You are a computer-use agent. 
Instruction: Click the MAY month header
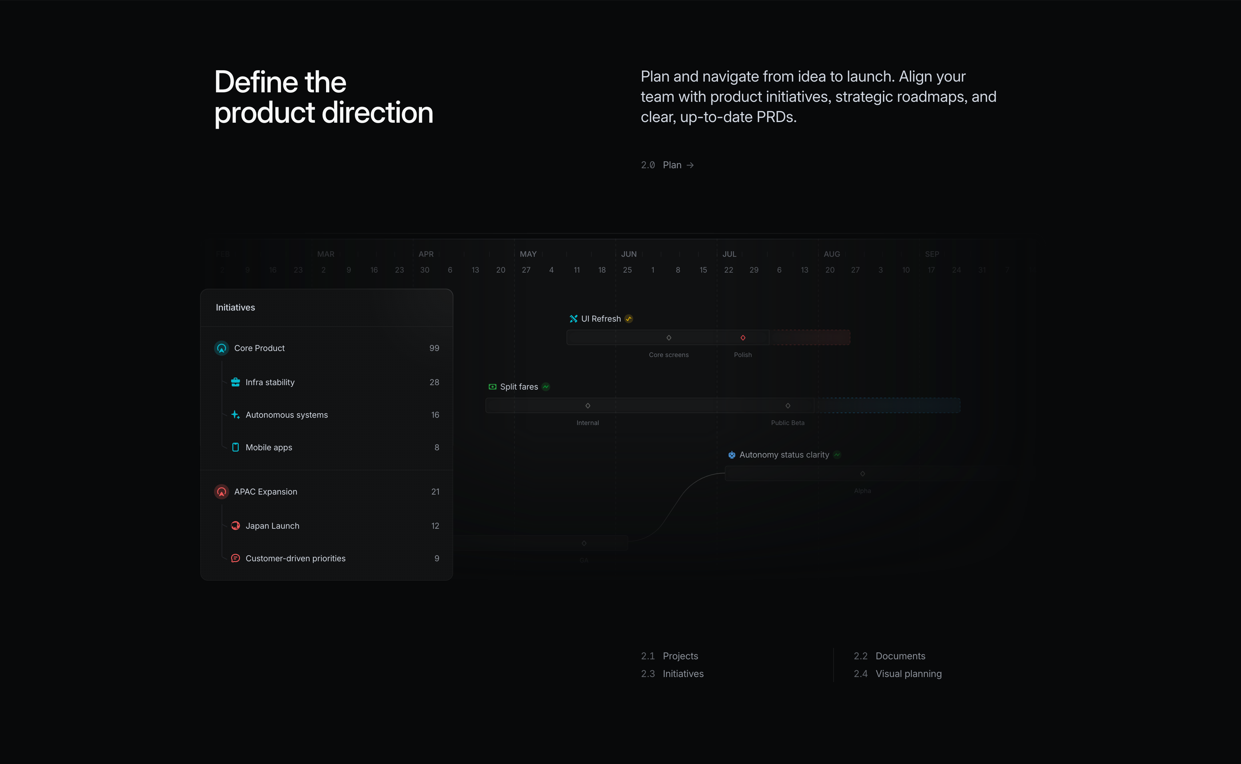tap(528, 254)
